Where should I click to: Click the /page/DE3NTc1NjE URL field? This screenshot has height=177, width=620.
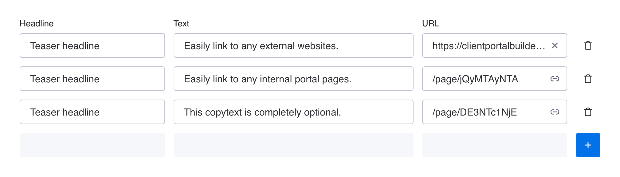pos(488,112)
